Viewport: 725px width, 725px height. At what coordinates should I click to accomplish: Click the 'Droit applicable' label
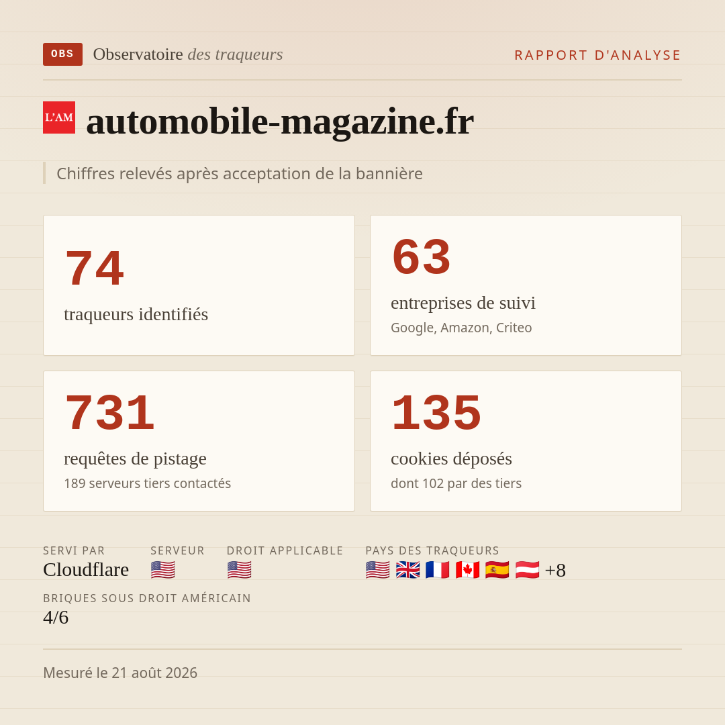click(285, 550)
